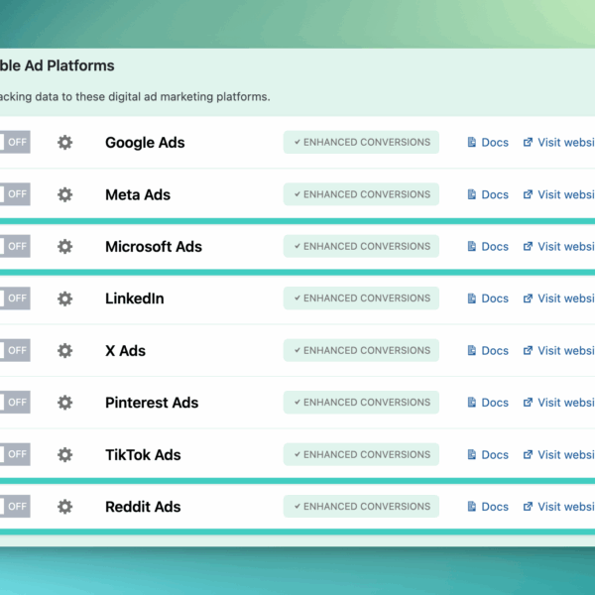Image resolution: width=595 pixels, height=595 pixels.
Task: Visit website link for Reddit Ads
Action: click(x=559, y=507)
